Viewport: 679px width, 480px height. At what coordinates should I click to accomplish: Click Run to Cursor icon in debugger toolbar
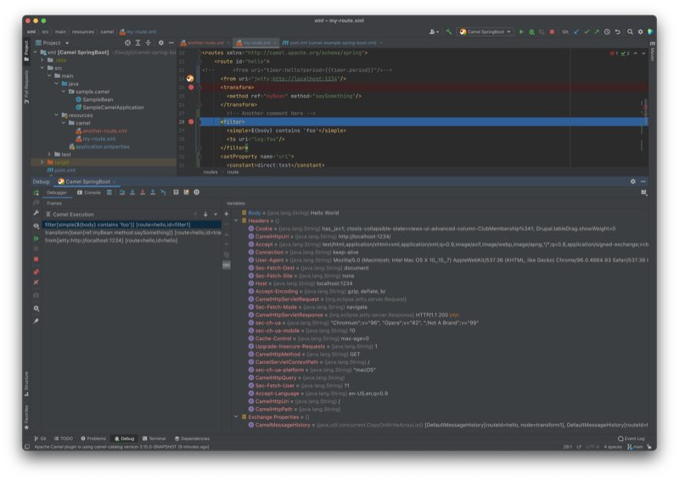coord(163,193)
